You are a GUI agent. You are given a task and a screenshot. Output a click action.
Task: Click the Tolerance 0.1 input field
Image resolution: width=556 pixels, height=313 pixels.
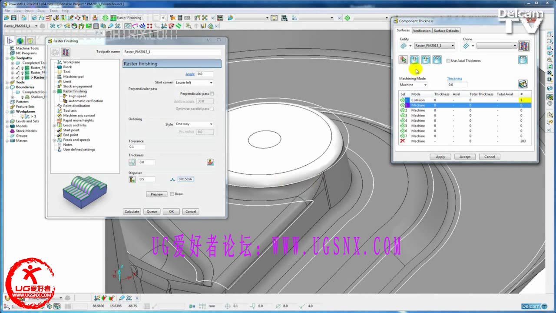(x=137, y=147)
